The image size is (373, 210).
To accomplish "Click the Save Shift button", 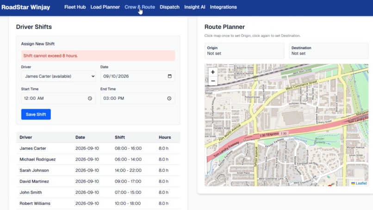I will click(36, 114).
